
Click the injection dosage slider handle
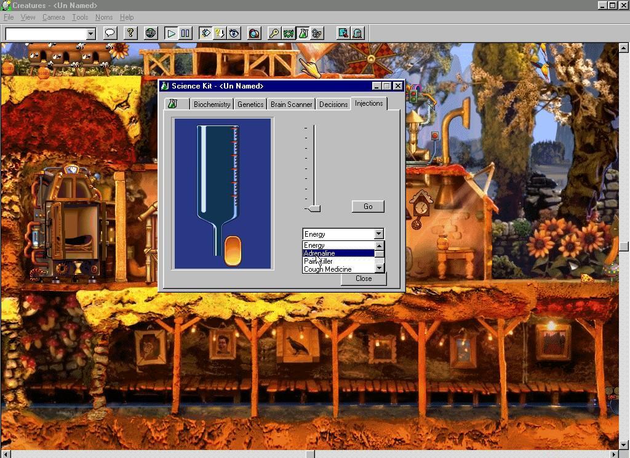tap(314, 208)
